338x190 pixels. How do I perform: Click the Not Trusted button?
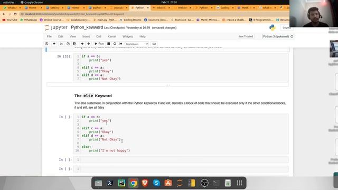246,36
